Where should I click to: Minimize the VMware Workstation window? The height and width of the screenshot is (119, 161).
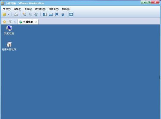click(x=143, y=2)
